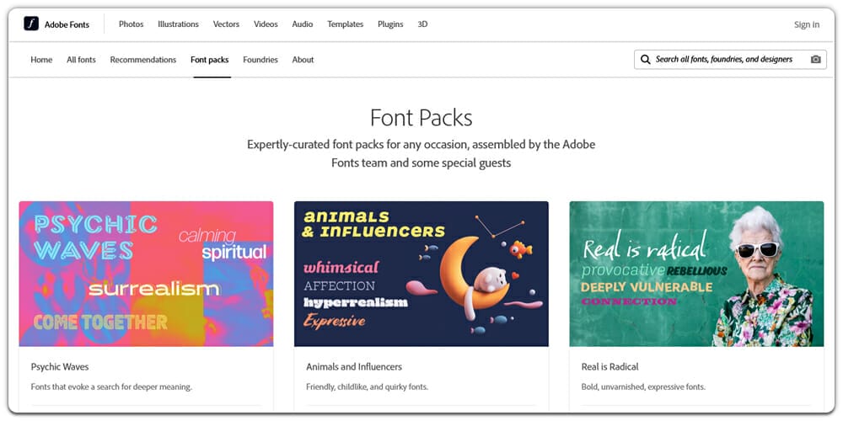This screenshot has height=421, width=843.
Task: Click the magnifying glass search icon
Action: pyautogui.click(x=645, y=60)
